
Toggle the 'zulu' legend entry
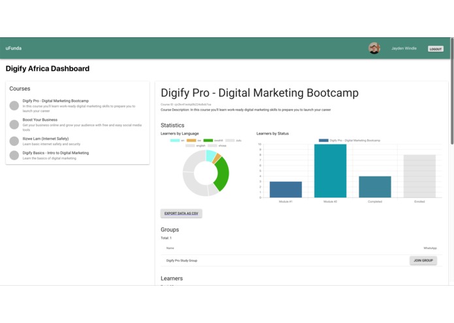[x=233, y=141]
